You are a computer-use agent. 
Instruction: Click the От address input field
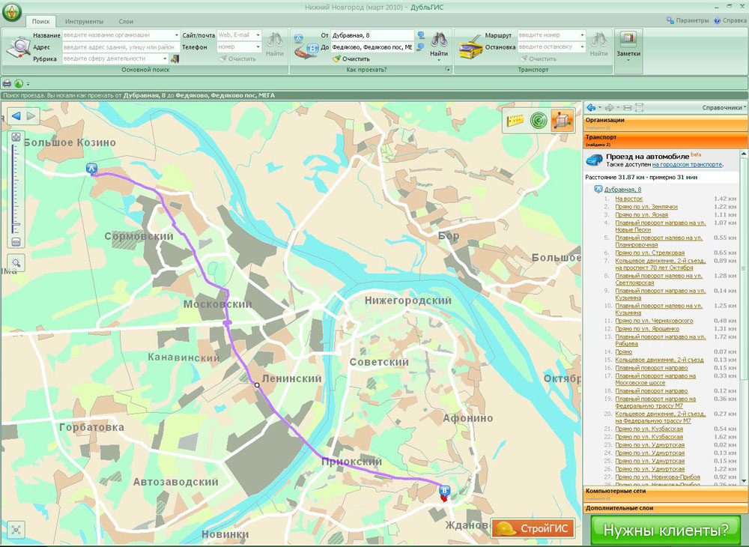pyautogui.click(x=372, y=35)
